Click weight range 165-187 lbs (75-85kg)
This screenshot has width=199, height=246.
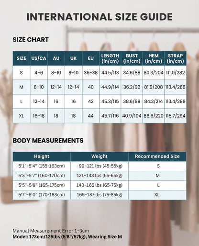99,195
